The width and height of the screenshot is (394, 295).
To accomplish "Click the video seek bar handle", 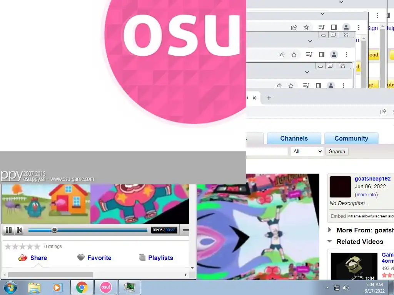I will click(x=54, y=230).
